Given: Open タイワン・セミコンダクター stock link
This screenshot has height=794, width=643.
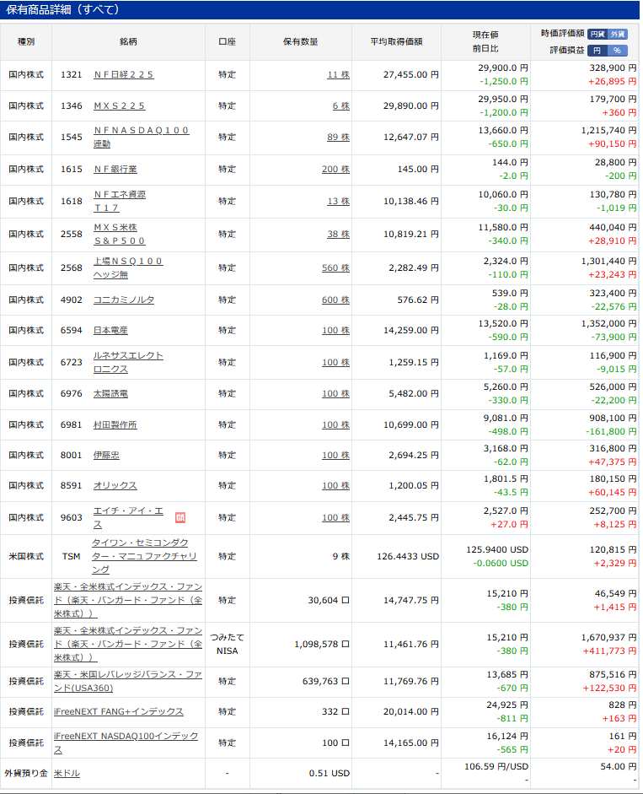Looking at the screenshot, I should pos(144,556).
